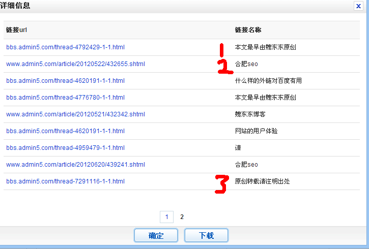The width and height of the screenshot is (369, 249).
Task: Click the 详细信息 dialog title
Action: point(15,5)
